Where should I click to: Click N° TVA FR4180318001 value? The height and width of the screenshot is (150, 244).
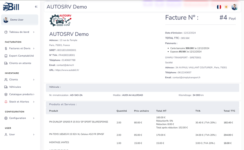[x=67, y=55]
